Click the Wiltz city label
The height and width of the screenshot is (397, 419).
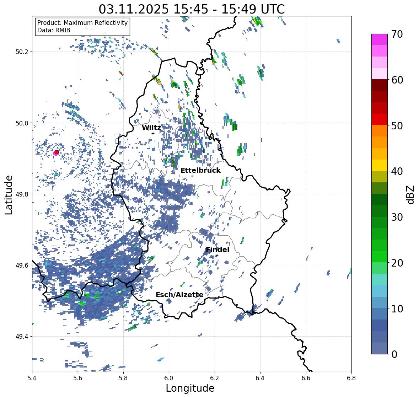click(151, 128)
